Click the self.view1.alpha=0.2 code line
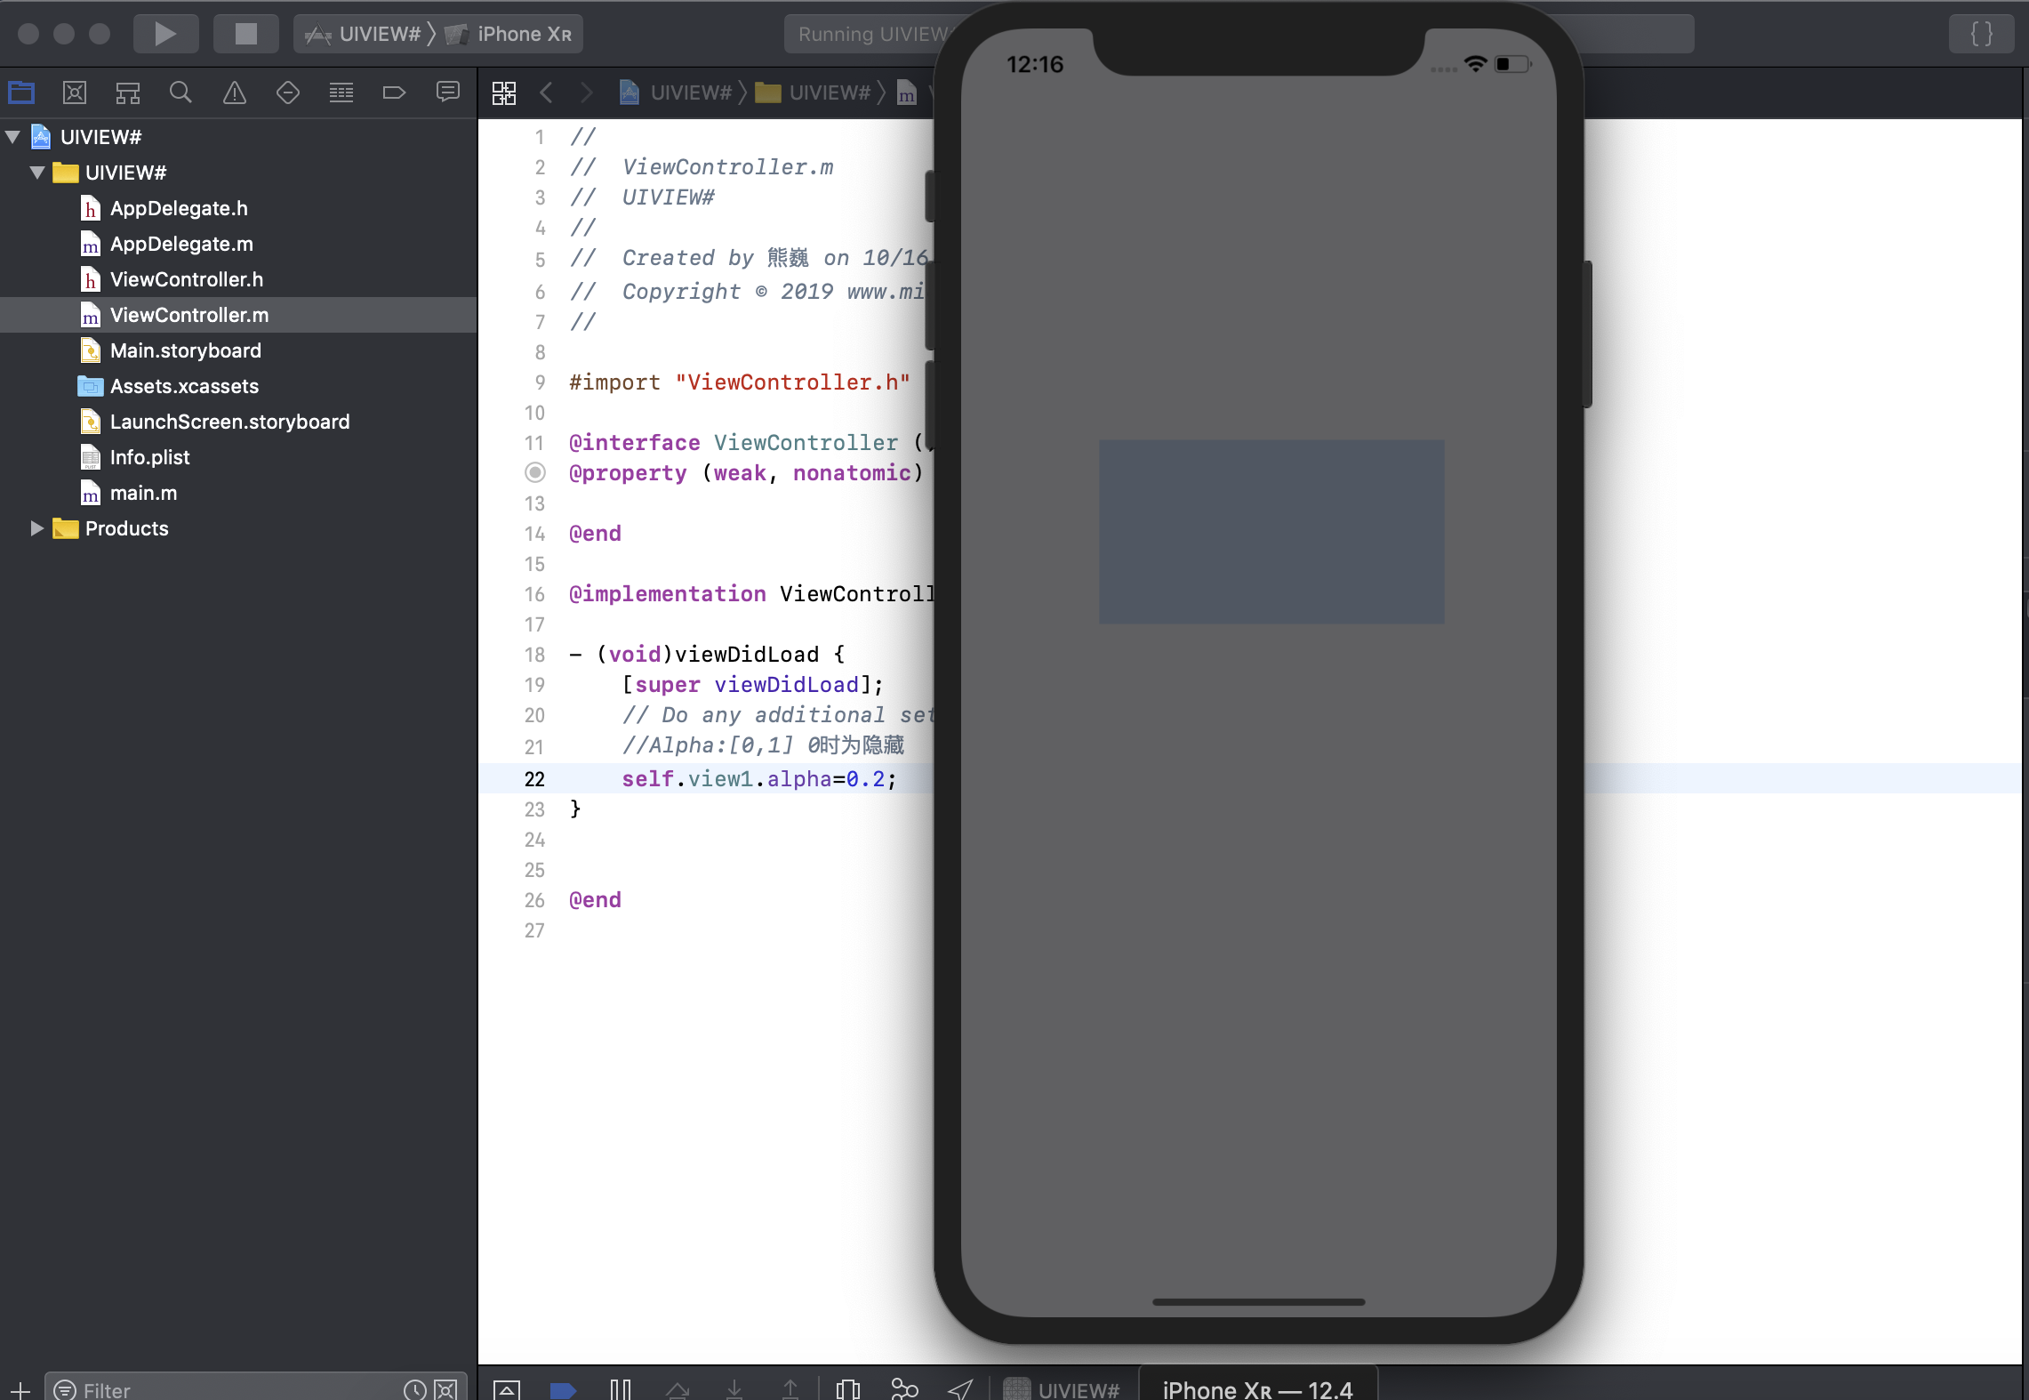The image size is (2029, 1400). point(759,779)
